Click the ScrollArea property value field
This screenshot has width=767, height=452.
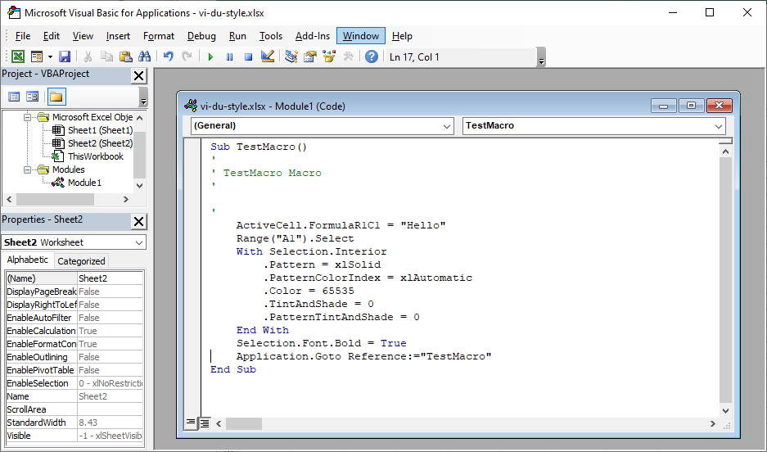[x=110, y=410]
